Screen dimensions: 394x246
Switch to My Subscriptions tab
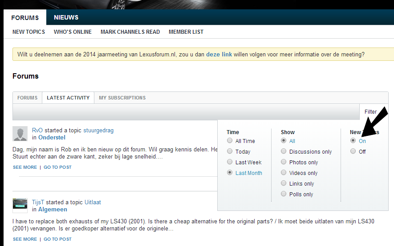coord(122,98)
